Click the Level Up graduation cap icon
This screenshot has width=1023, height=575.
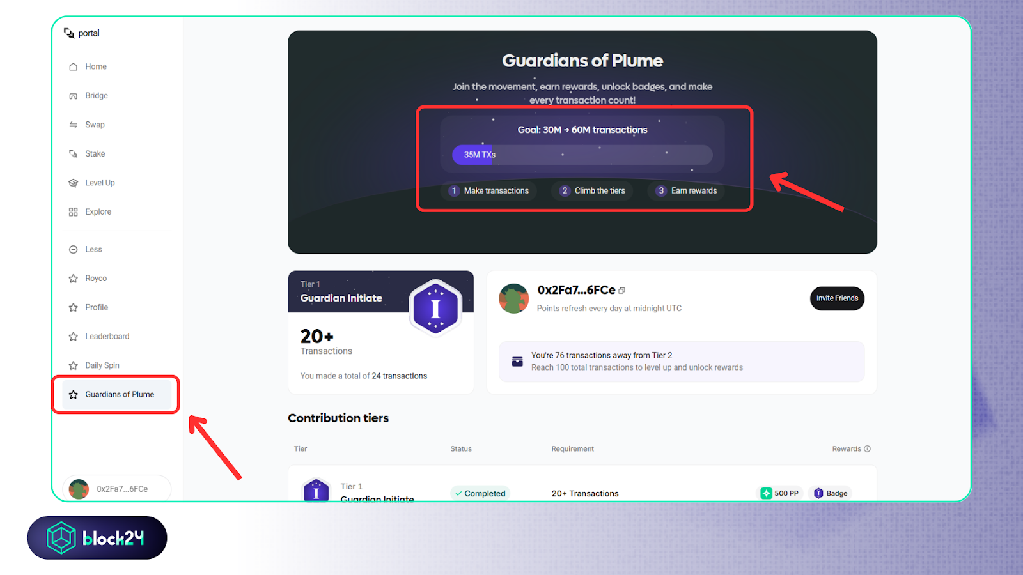74,183
